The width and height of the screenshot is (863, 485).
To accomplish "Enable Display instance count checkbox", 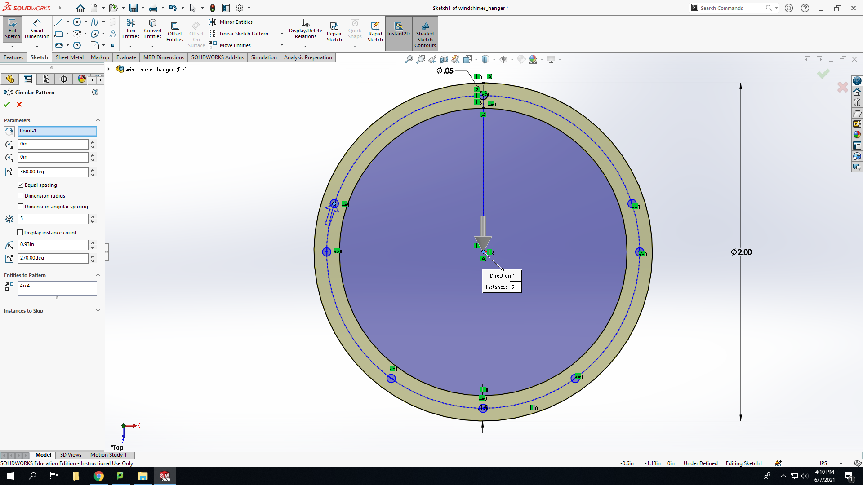I will pos(20,233).
